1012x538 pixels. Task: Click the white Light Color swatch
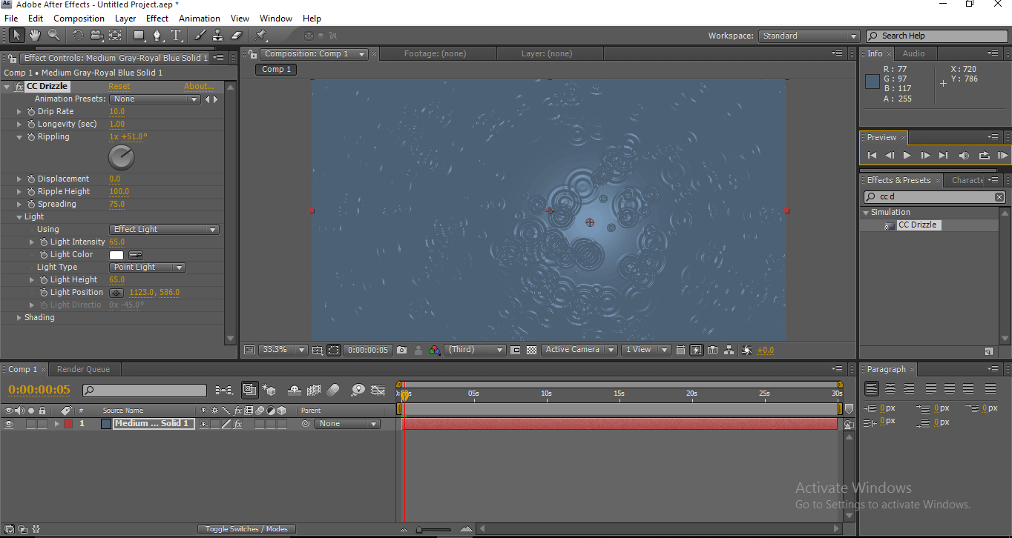116,255
